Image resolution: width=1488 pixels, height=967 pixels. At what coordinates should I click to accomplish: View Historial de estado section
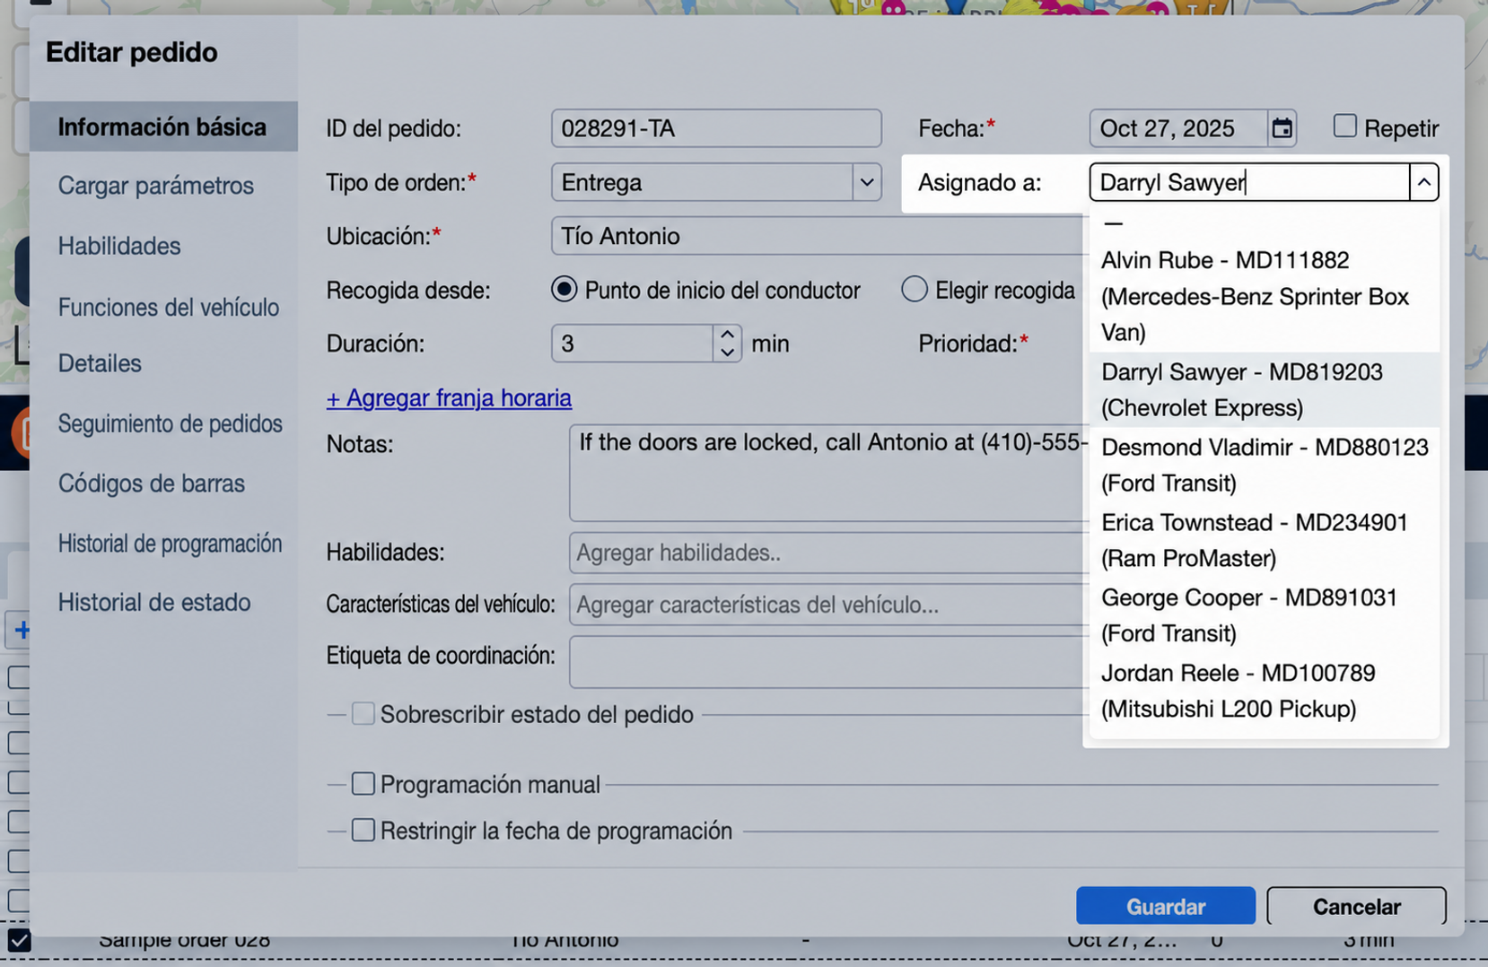154,602
